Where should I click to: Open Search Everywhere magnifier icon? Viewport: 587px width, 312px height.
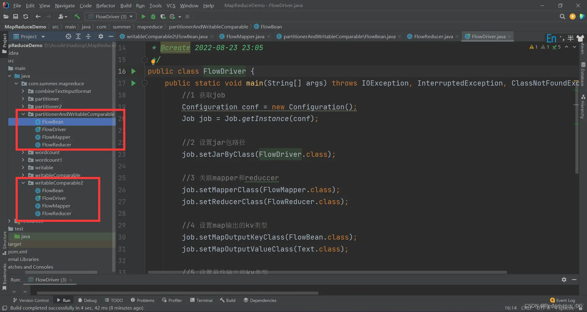pyautogui.click(x=562, y=17)
